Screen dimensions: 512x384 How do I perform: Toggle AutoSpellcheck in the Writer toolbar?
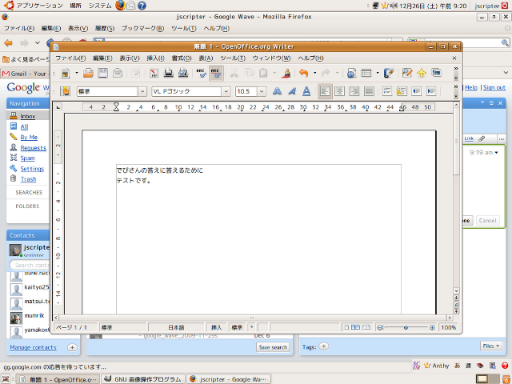pyautogui.click(x=216, y=73)
